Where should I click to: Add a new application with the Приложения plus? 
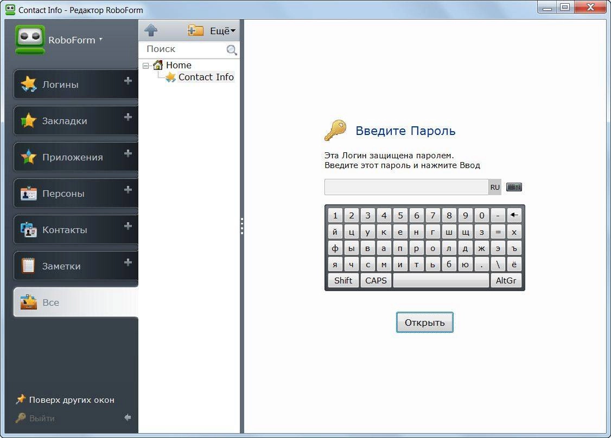128,153
